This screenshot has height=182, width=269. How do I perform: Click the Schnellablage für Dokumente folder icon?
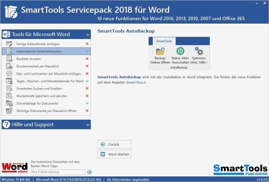point(9,103)
